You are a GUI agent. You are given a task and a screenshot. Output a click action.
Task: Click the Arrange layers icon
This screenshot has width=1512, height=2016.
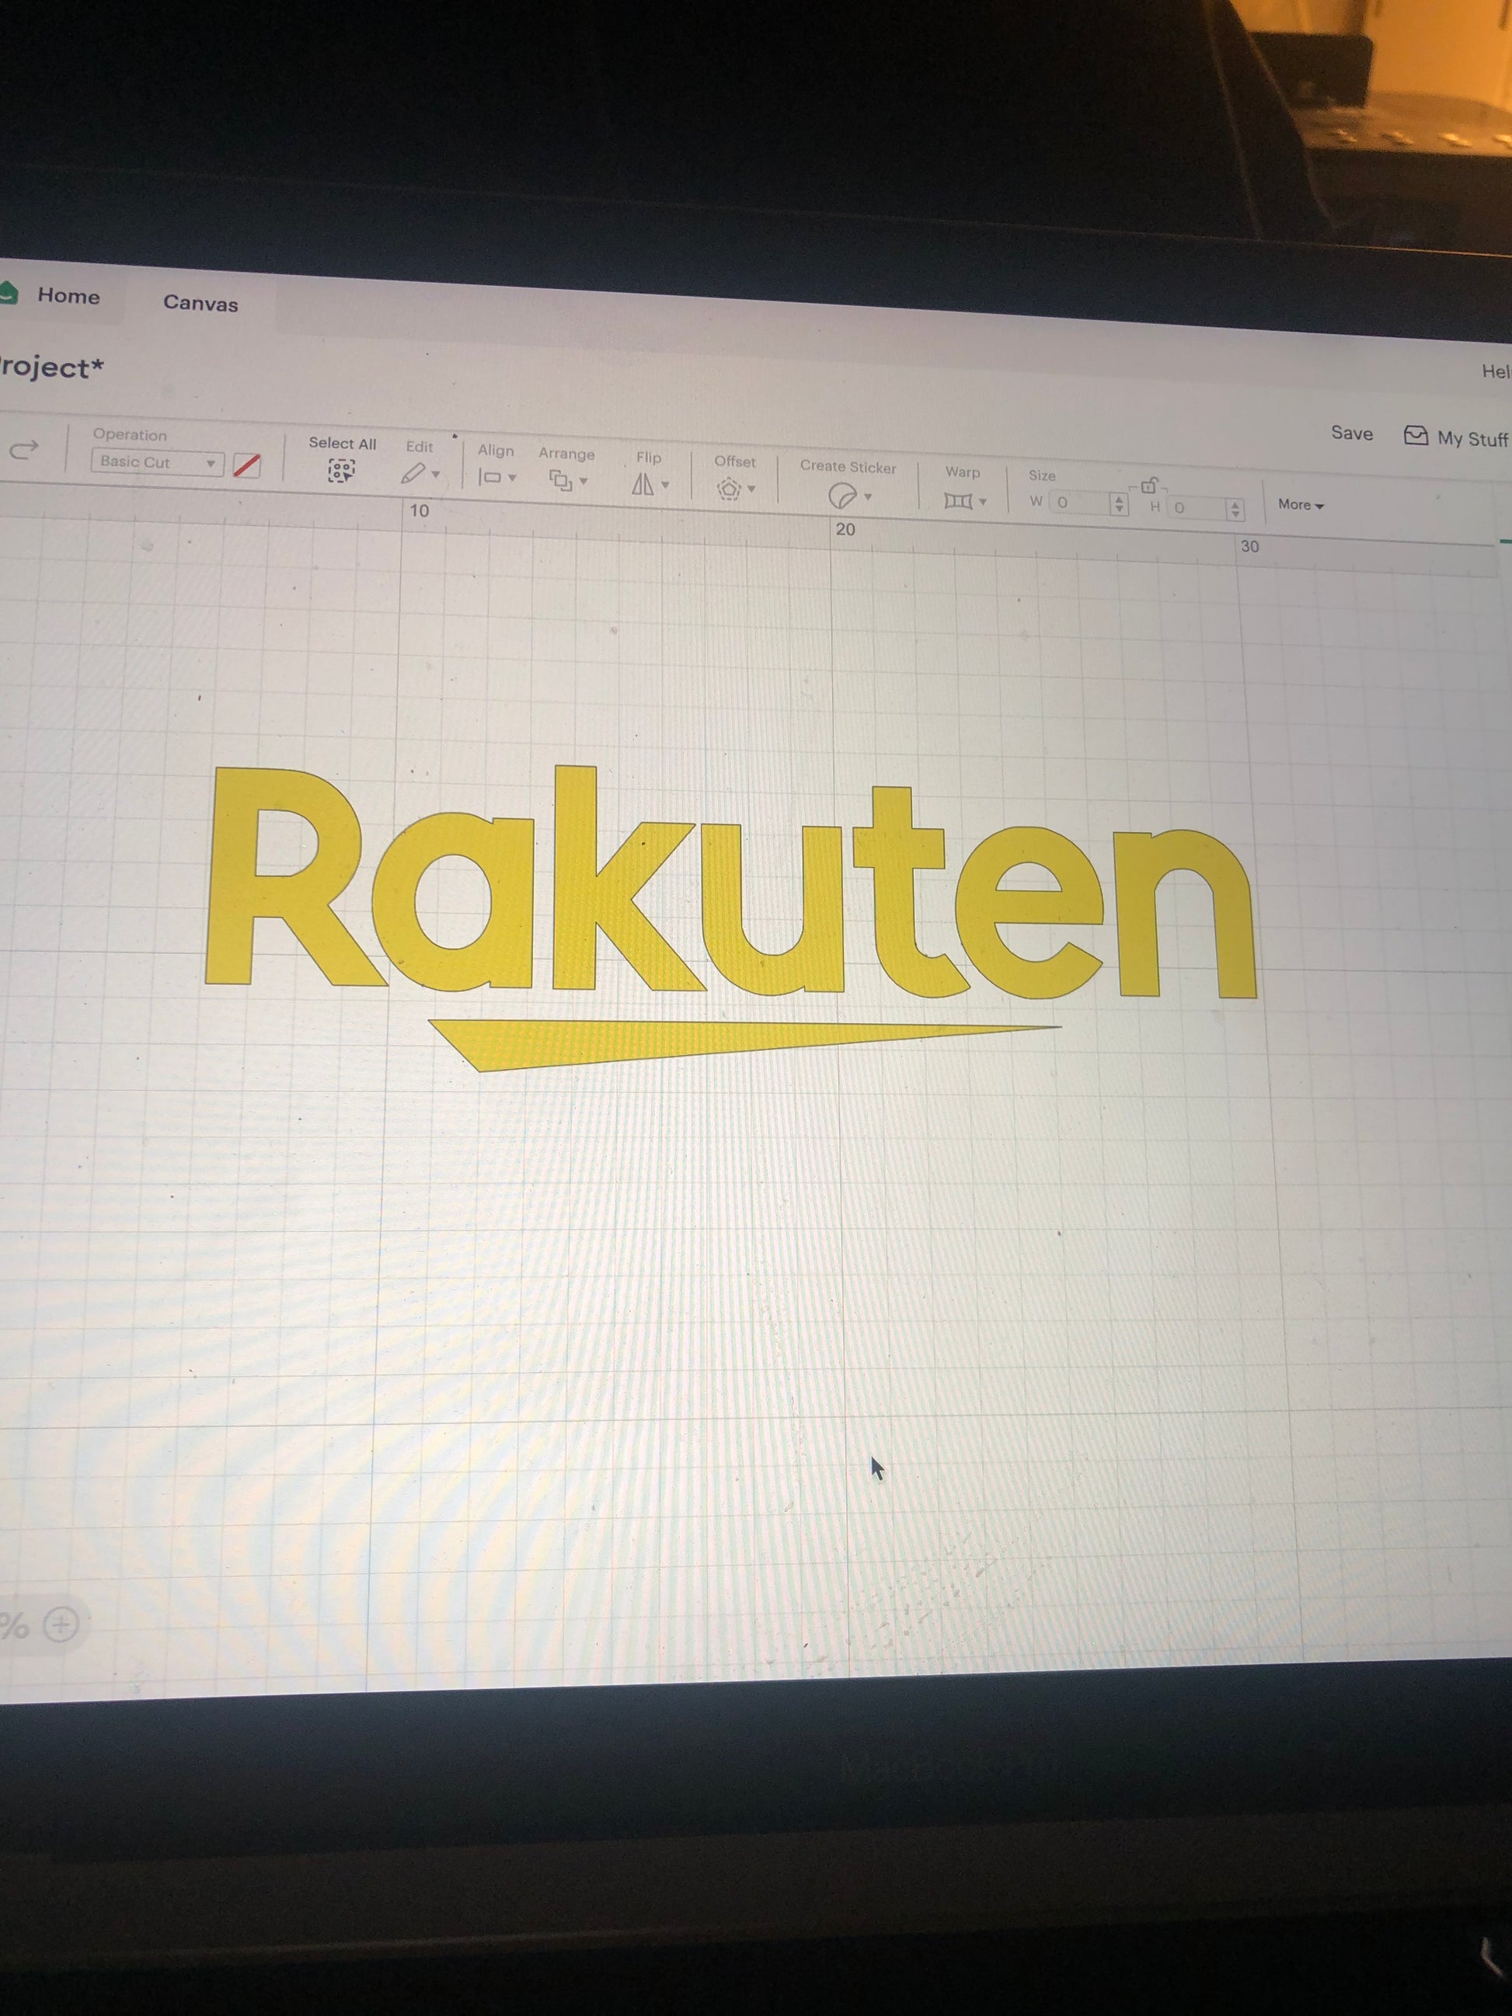click(x=560, y=480)
